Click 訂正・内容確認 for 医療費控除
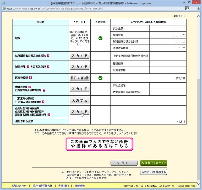The image size is (202, 190). pos(80,78)
